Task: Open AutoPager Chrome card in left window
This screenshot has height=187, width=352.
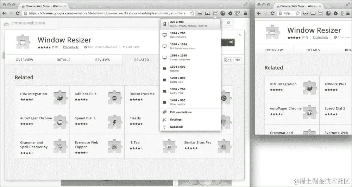Action: pos(43,122)
